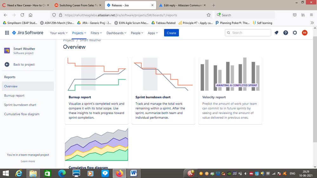The height and width of the screenshot is (178, 317).
Task: Show site lock security information
Action: point(60,15)
